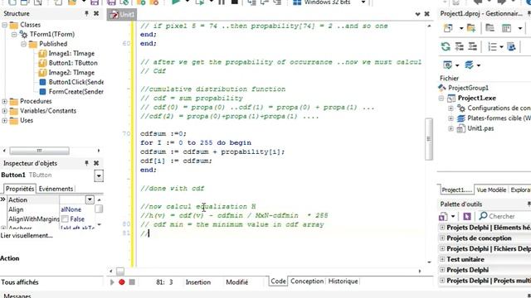Image resolution: width=531 pixels, height=298 pixels.
Task: Click the Lier visuellement link
Action: [27, 235]
